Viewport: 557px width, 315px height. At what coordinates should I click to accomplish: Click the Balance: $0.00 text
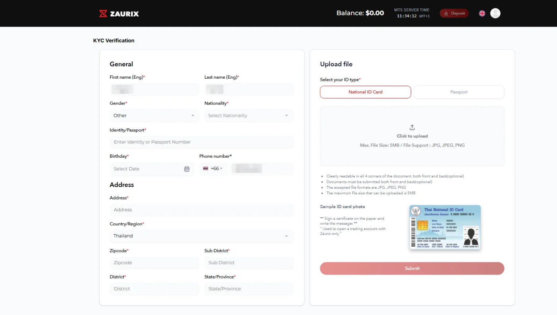coord(360,13)
